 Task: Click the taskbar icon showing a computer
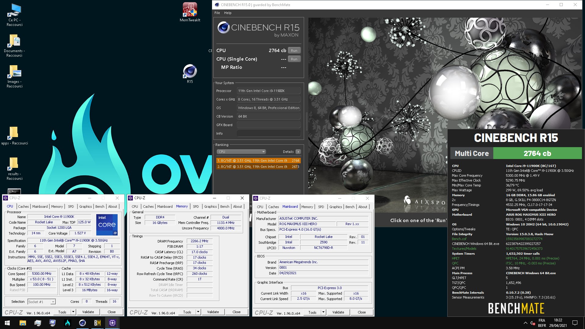37,323
